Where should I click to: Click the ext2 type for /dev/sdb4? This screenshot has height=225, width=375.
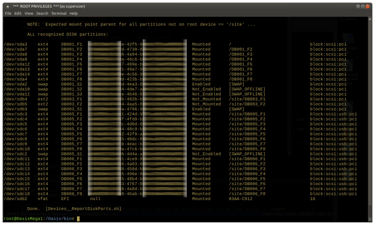click(x=43, y=99)
